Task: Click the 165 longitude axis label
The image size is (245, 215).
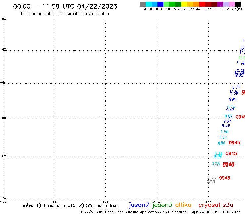Action: click(x=3, y=202)
